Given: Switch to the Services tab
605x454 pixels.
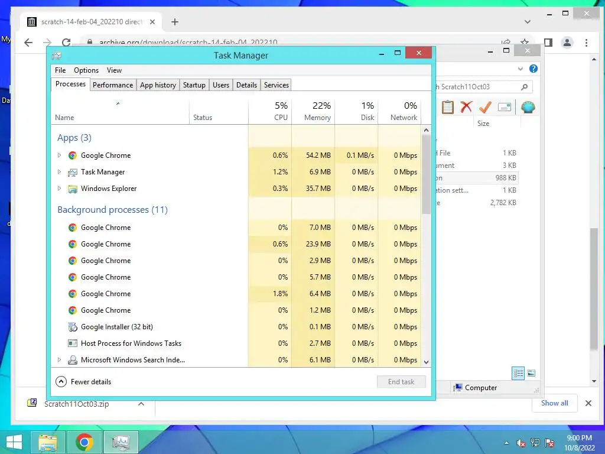Looking at the screenshot, I should [x=277, y=85].
